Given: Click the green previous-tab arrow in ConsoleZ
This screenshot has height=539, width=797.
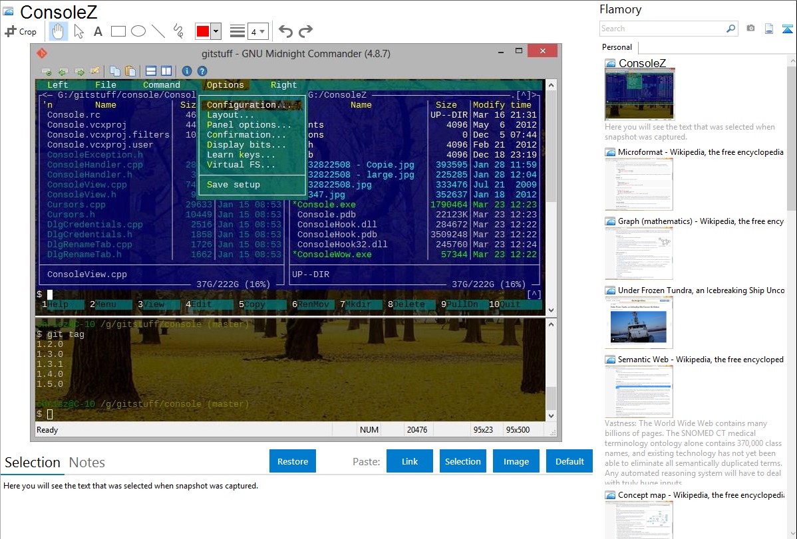Looking at the screenshot, I should (63, 71).
